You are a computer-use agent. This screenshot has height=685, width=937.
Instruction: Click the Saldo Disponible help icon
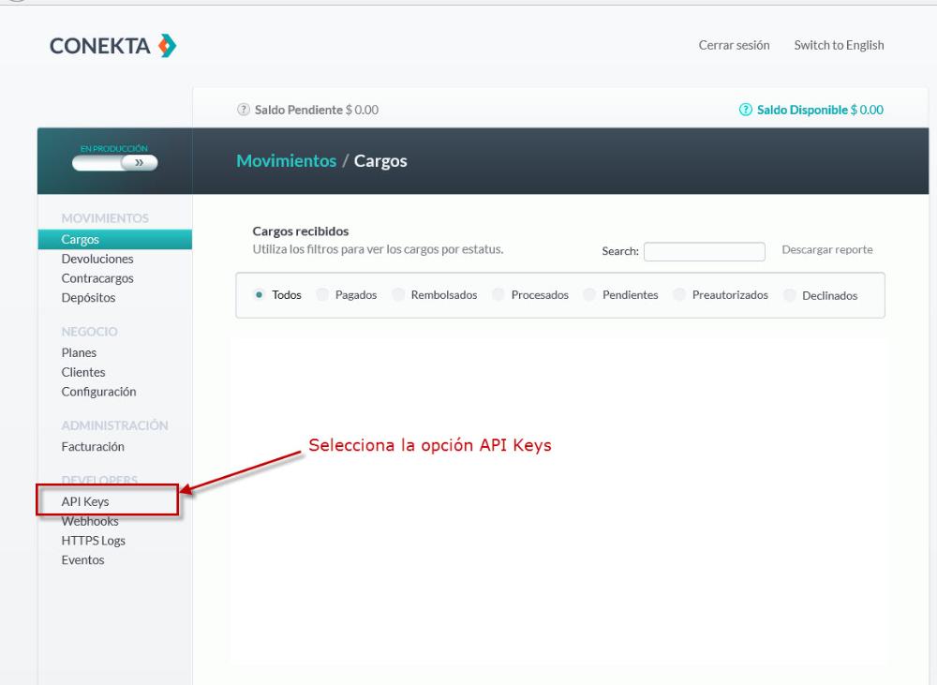coord(745,110)
